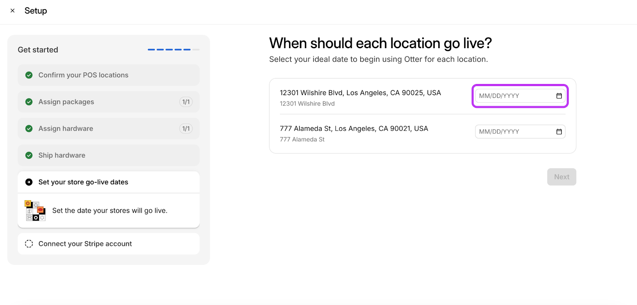The height and width of the screenshot is (305, 637).
Task: Expand the Connect your Stripe account step
Action: [108, 244]
